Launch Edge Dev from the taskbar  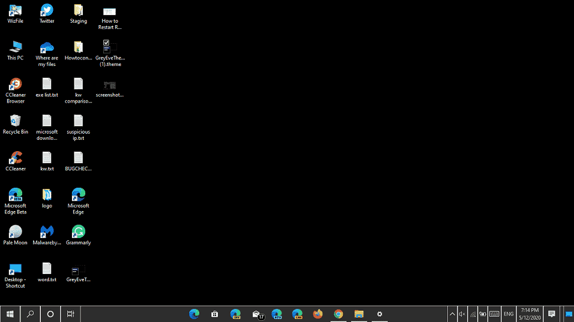point(235,314)
